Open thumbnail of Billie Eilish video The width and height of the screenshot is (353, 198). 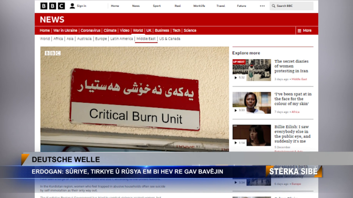[x=252, y=135]
